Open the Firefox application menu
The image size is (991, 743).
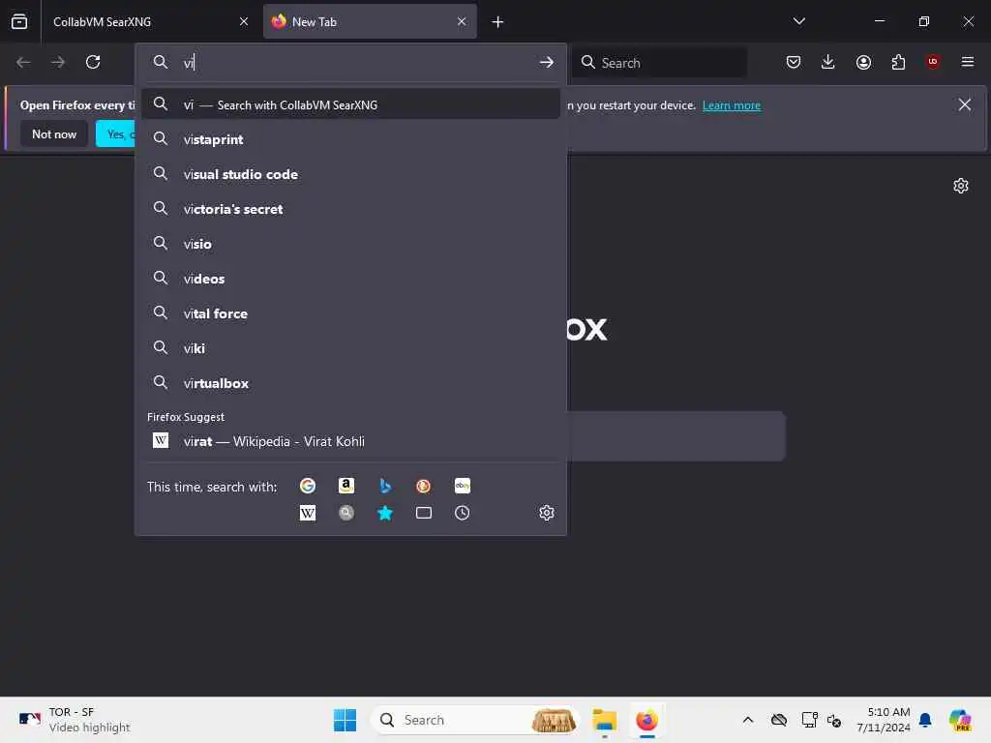click(x=968, y=62)
